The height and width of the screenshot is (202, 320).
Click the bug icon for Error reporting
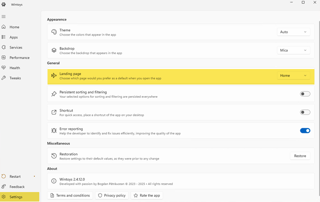click(54, 131)
